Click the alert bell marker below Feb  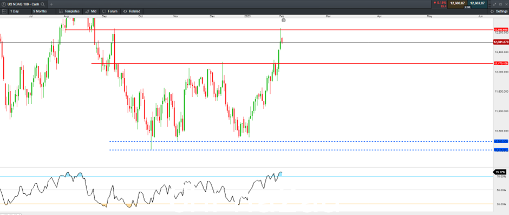click(x=283, y=20)
